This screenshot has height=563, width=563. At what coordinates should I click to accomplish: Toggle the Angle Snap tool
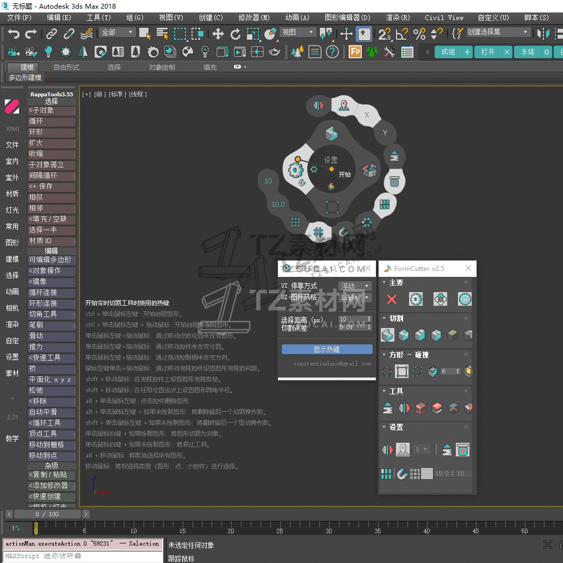click(x=402, y=34)
